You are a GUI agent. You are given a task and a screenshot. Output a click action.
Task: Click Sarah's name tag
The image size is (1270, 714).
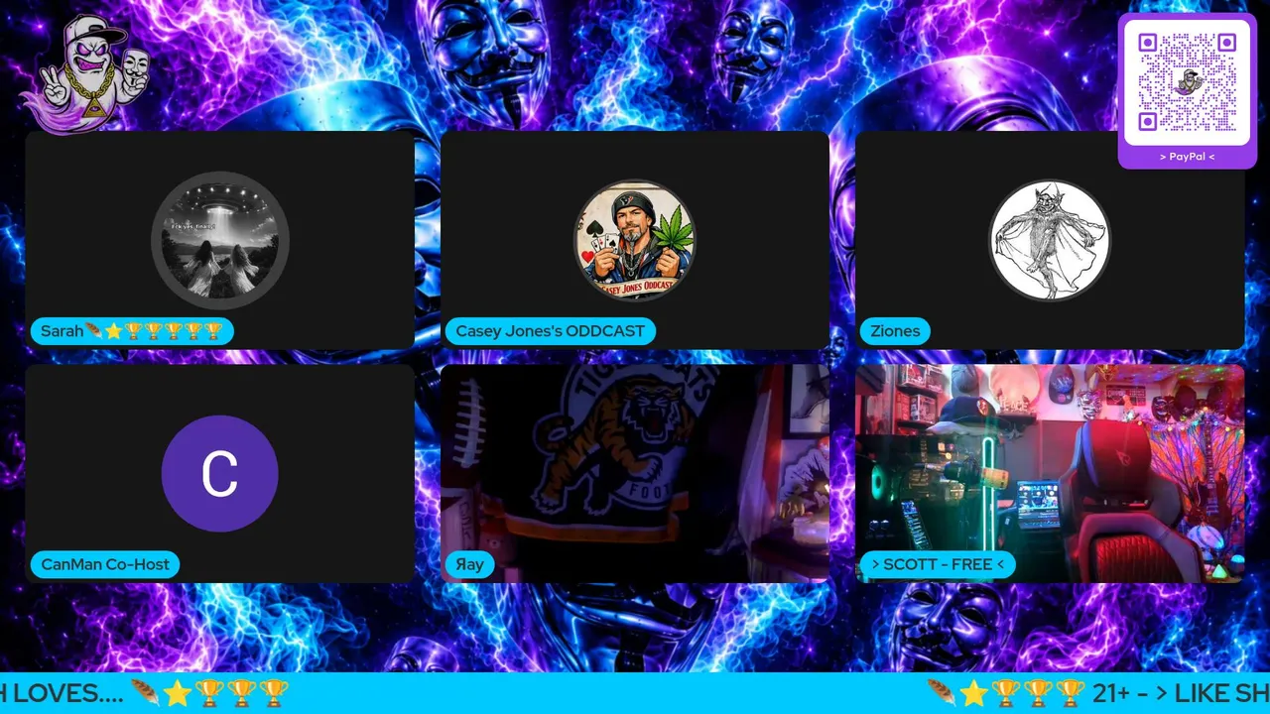click(x=132, y=331)
